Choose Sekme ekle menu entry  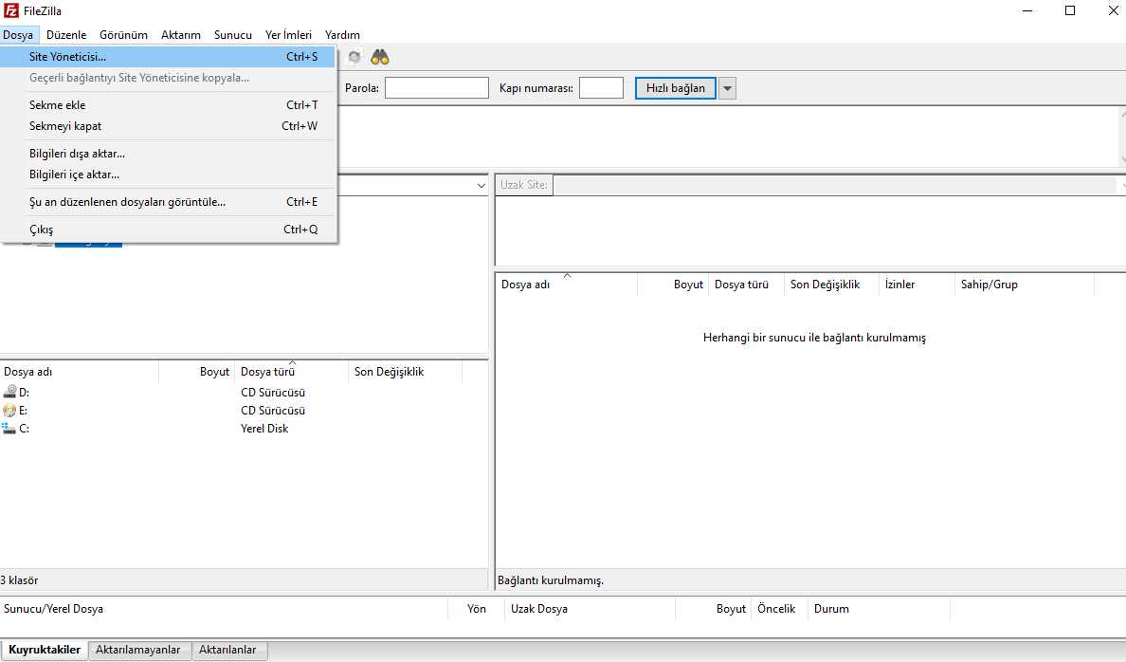point(168,105)
